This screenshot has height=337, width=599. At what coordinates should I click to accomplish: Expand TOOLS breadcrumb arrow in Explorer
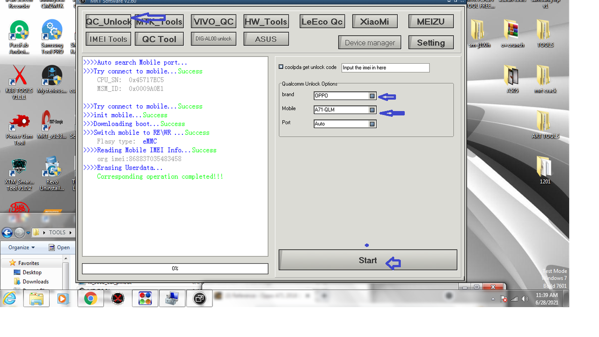(x=71, y=233)
